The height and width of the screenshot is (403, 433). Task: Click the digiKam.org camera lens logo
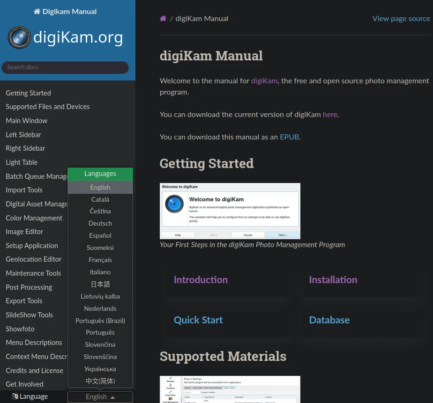tap(19, 37)
